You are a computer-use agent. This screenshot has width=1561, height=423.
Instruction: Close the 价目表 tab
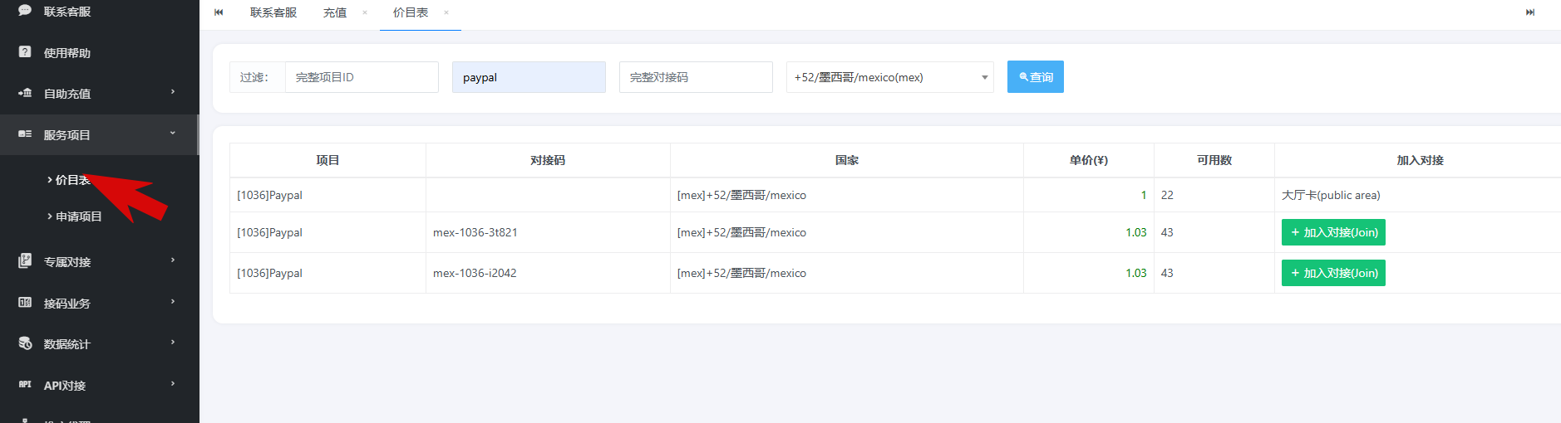point(446,12)
